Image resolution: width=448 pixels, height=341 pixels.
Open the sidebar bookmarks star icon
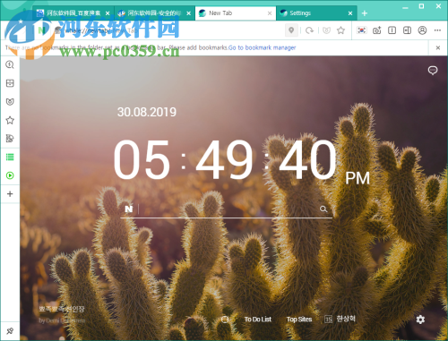point(10,120)
